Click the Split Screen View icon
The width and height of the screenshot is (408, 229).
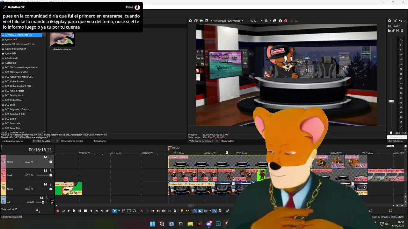tap(207, 21)
